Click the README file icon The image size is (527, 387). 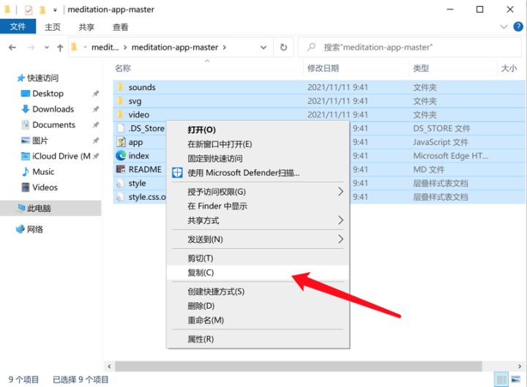pyautogui.click(x=121, y=170)
